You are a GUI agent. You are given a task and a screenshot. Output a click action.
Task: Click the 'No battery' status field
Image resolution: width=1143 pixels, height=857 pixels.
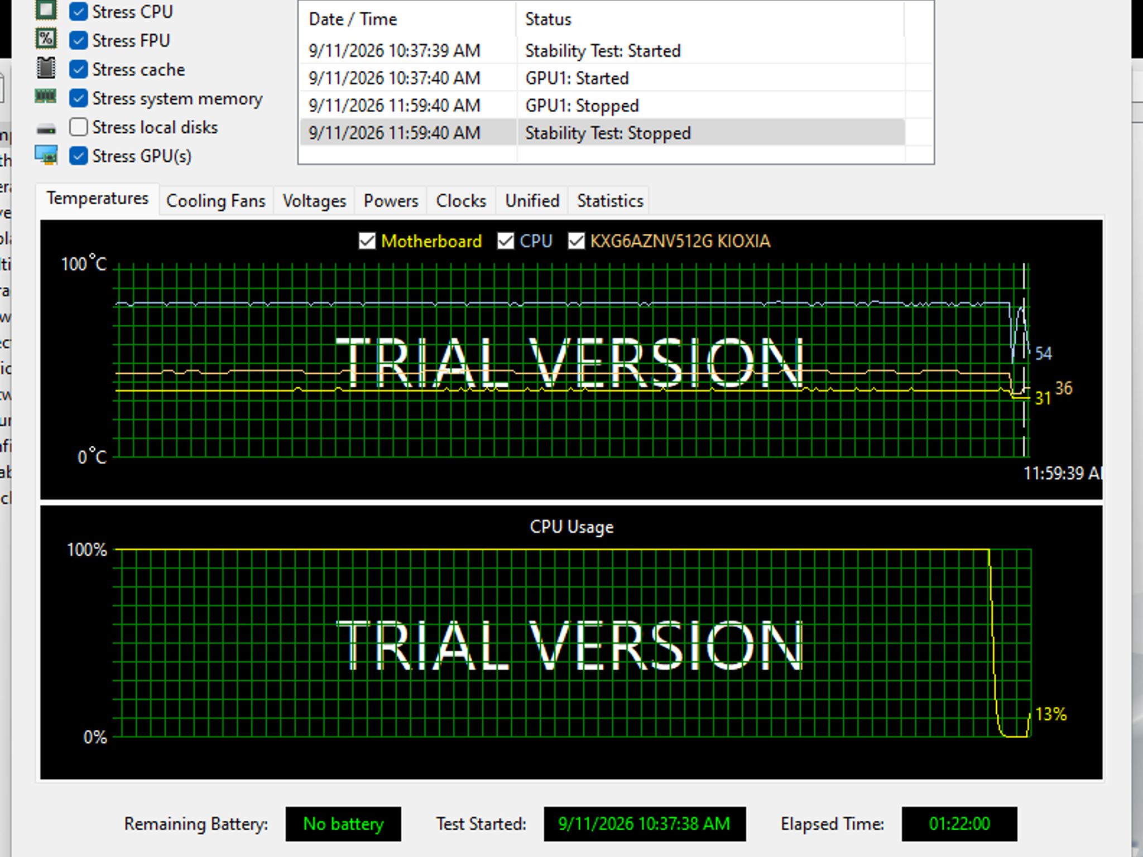(x=343, y=824)
